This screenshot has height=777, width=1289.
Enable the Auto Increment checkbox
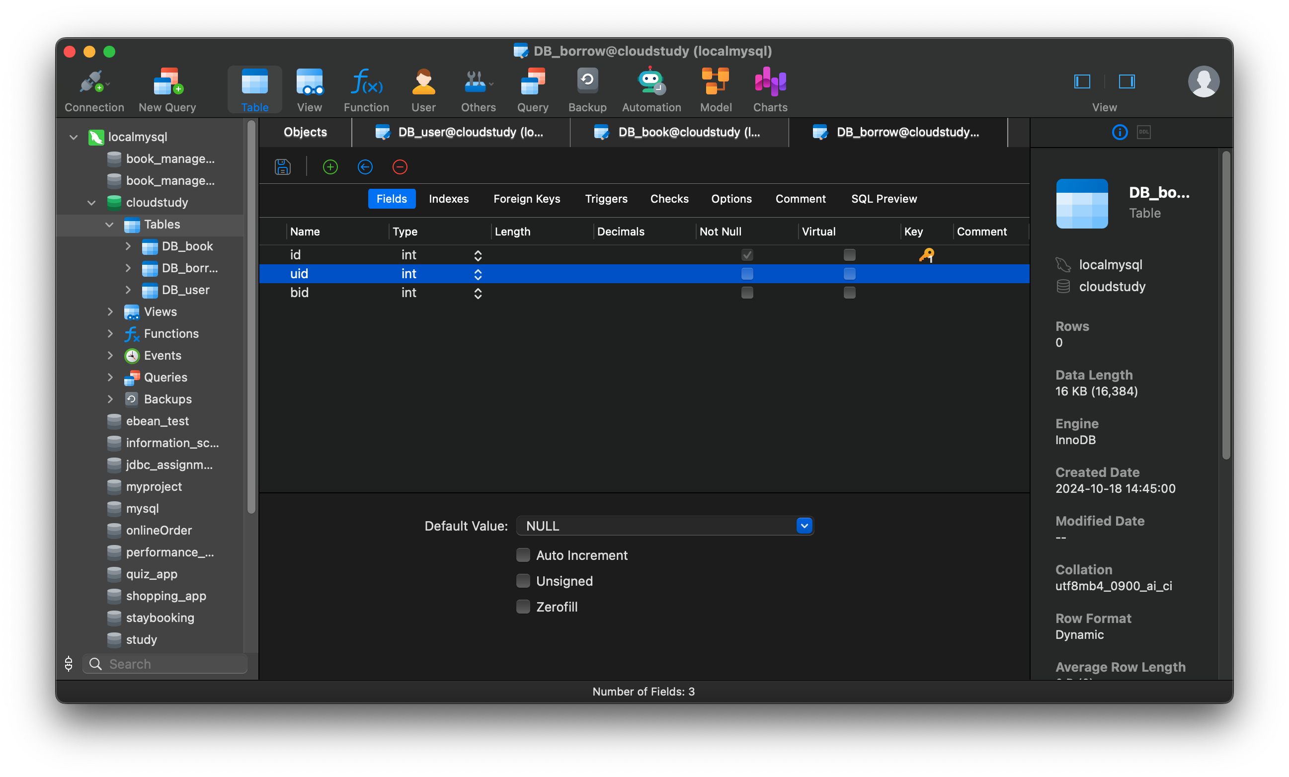coord(523,555)
